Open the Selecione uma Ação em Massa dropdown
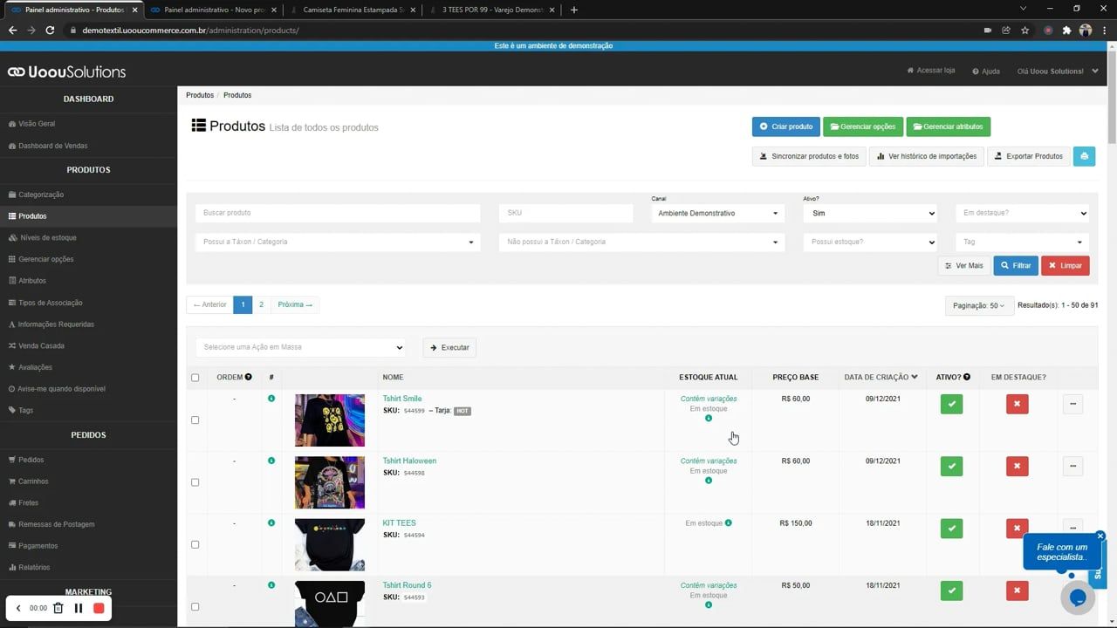 click(x=300, y=347)
